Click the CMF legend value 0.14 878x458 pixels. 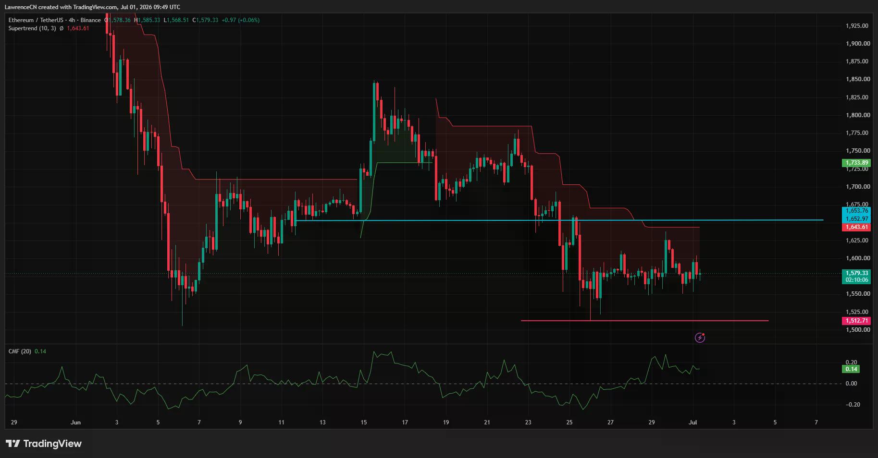(x=40, y=351)
